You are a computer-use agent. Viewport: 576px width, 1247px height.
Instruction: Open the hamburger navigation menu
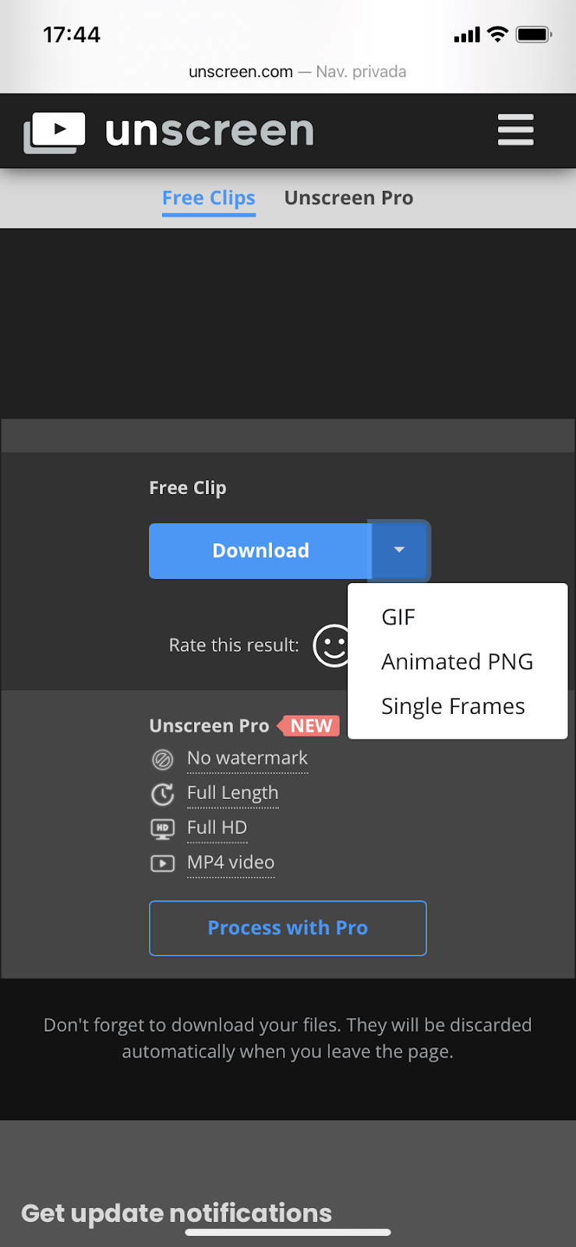pyautogui.click(x=515, y=130)
